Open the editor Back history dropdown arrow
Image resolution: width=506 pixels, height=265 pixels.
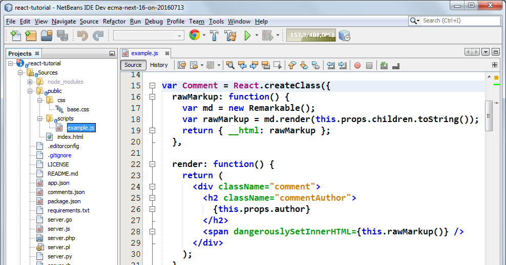[x=202, y=65]
